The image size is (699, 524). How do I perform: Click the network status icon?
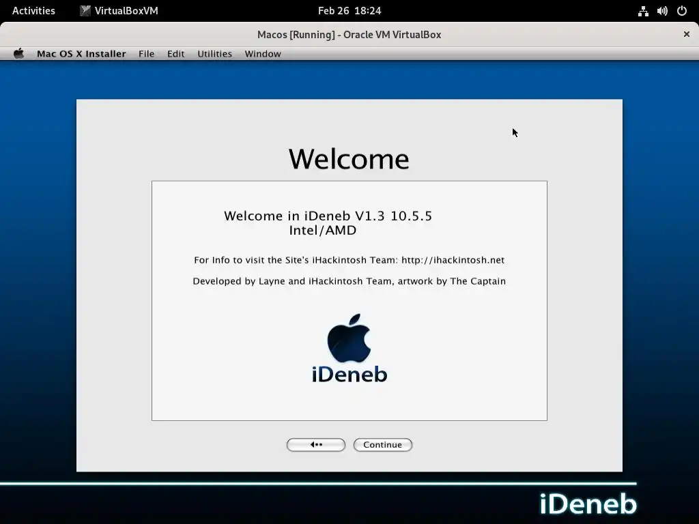(643, 11)
